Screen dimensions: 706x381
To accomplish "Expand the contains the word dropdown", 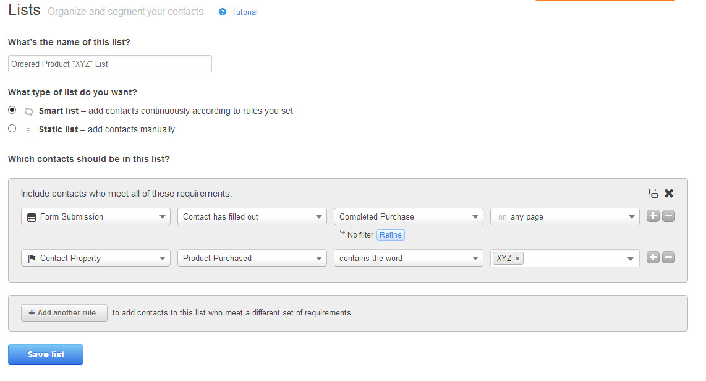I will click(x=408, y=259).
